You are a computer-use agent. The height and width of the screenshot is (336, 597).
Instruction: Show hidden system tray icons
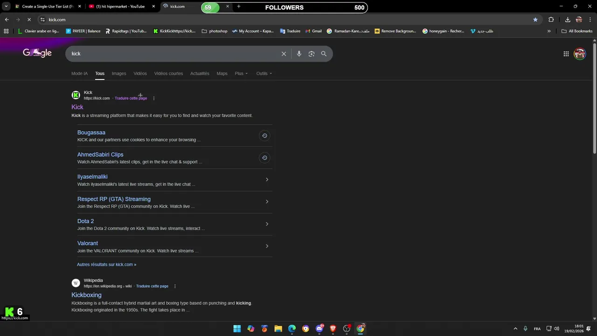pyautogui.click(x=515, y=329)
